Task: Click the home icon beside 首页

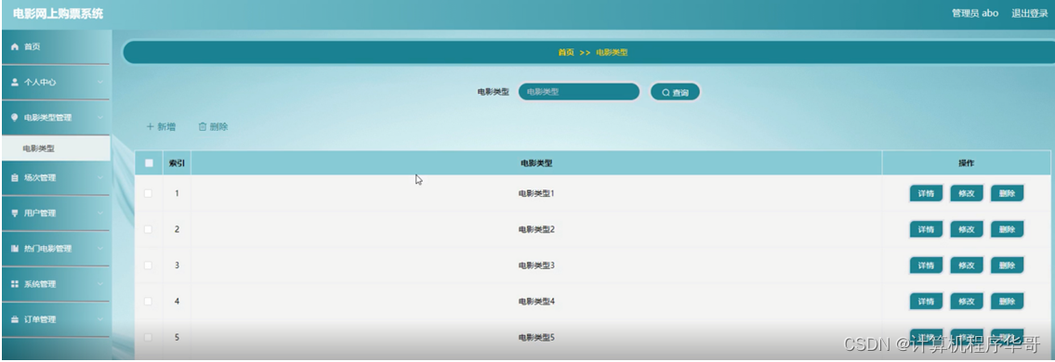Action: pyautogui.click(x=15, y=47)
